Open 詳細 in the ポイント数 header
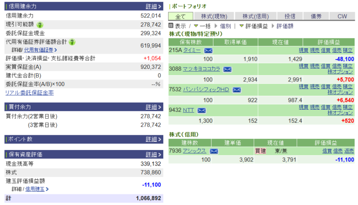The width and height of the screenshot is (358, 205). (x=153, y=139)
